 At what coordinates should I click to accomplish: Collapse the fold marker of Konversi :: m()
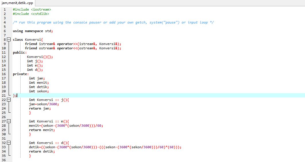coord(9,121)
